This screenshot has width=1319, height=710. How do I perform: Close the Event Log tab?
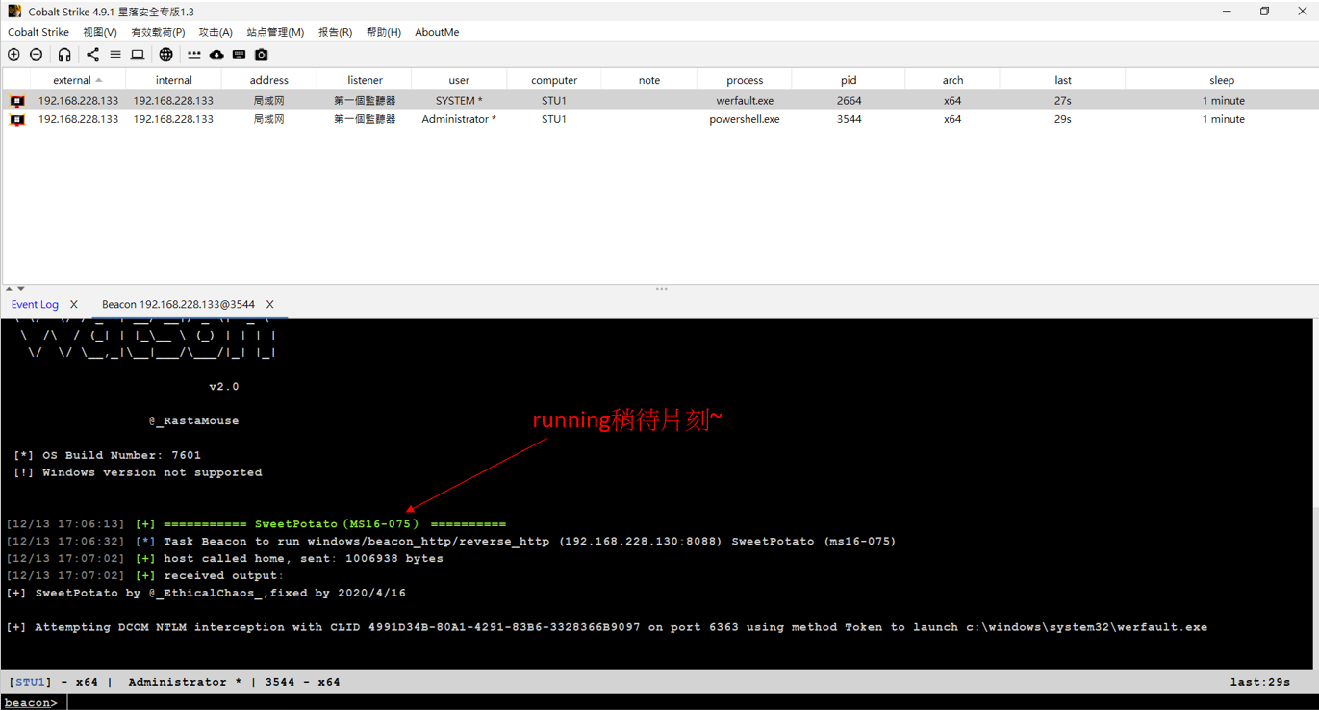[74, 304]
